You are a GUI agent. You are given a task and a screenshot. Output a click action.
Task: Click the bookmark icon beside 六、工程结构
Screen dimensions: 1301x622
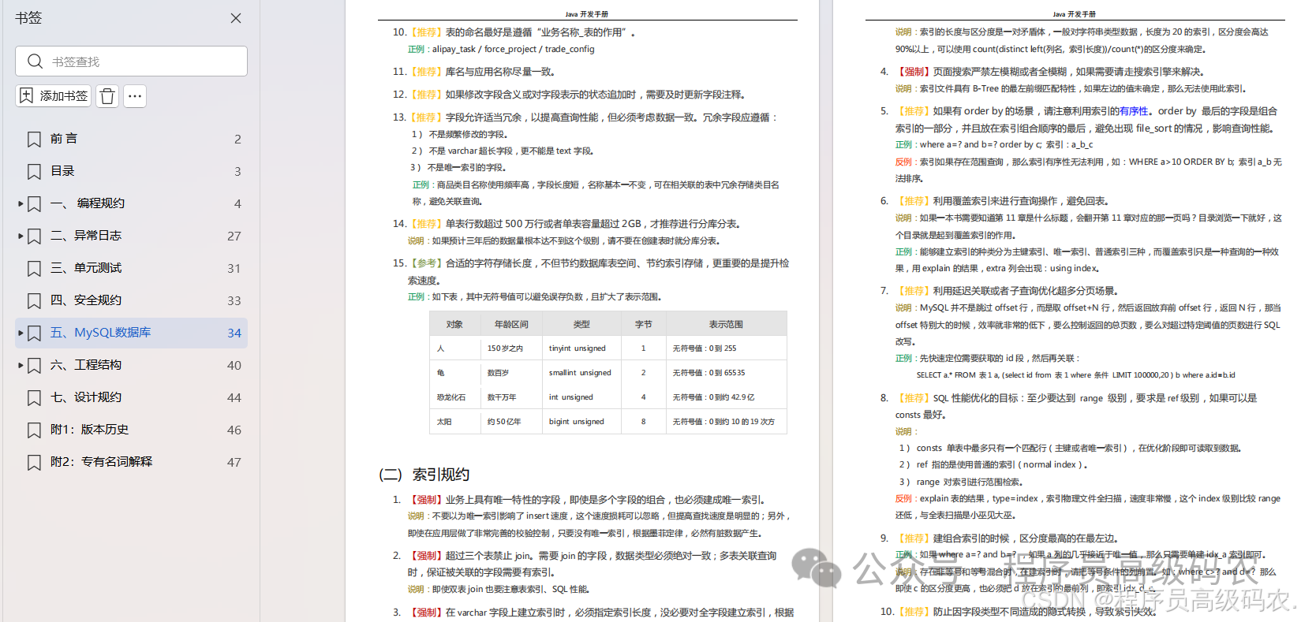pyautogui.click(x=34, y=366)
